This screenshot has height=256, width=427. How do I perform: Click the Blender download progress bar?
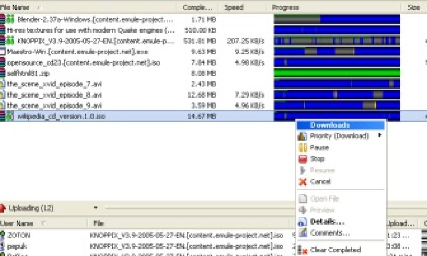coord(337,19)
